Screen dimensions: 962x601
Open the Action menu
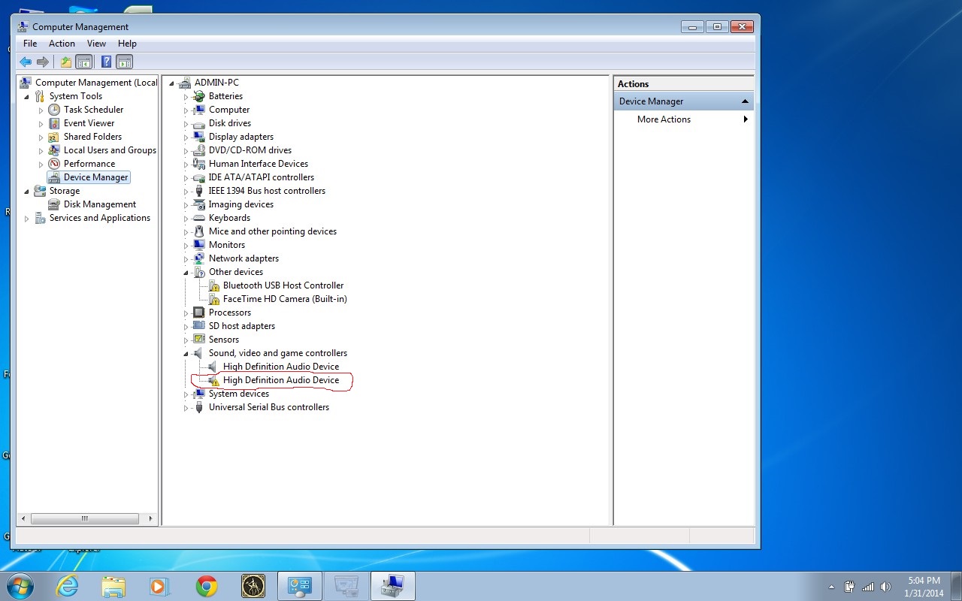62,44
